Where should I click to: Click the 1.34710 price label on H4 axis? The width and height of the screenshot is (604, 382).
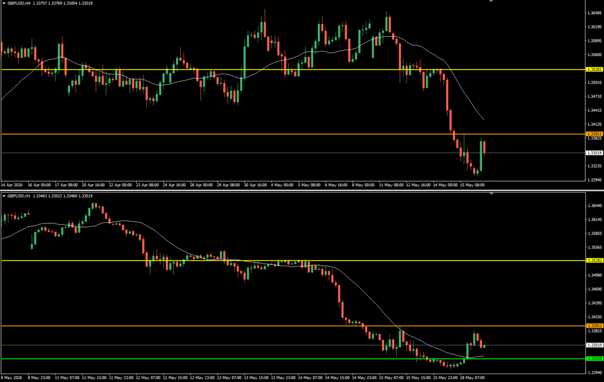(x=595, y=97)
